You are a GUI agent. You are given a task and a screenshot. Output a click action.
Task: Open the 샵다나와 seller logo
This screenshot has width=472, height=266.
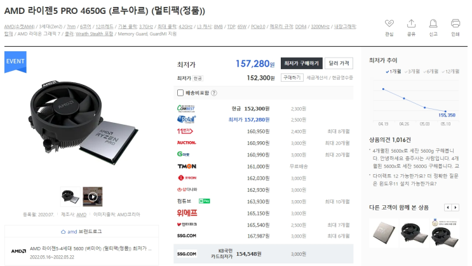click(x=187, y=189)
